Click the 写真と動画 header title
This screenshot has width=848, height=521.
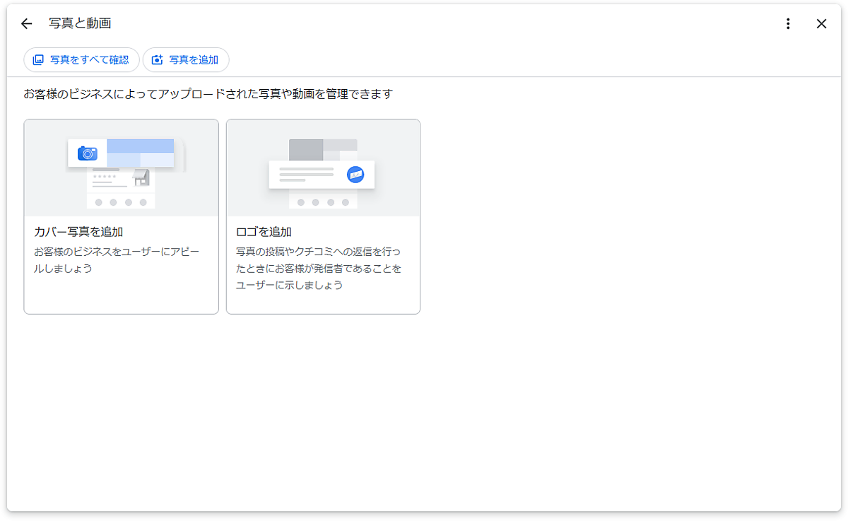[x=80, y=24]
